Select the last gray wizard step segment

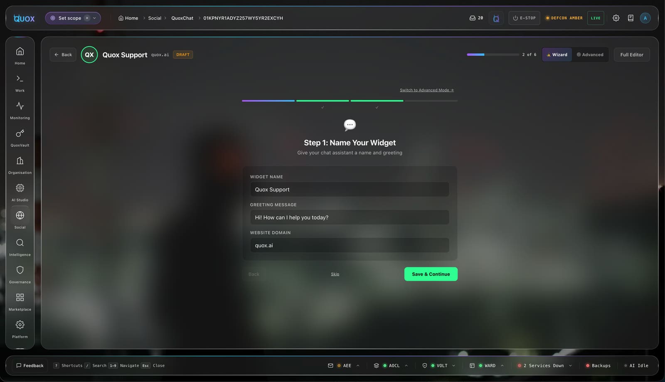(x=431, y=101)
